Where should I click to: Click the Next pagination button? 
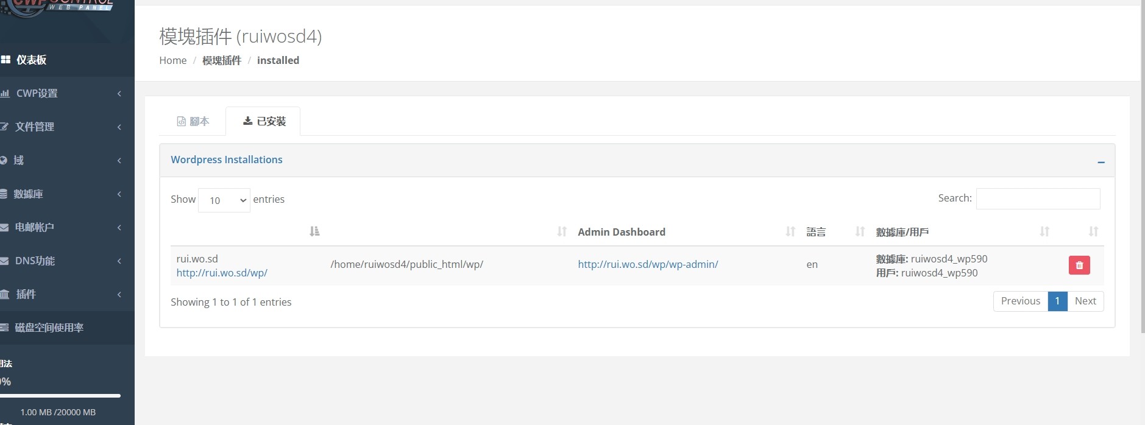tap(1085, 301)
